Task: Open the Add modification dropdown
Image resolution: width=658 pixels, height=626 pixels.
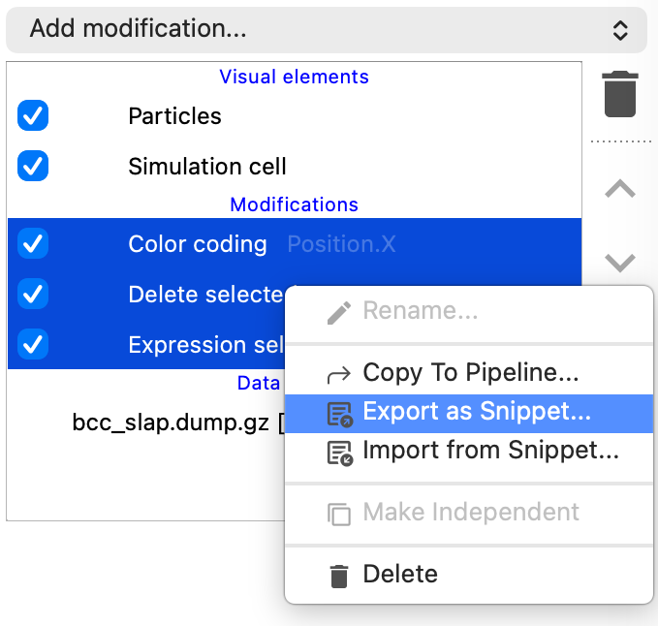Action: tap(327, 29)
